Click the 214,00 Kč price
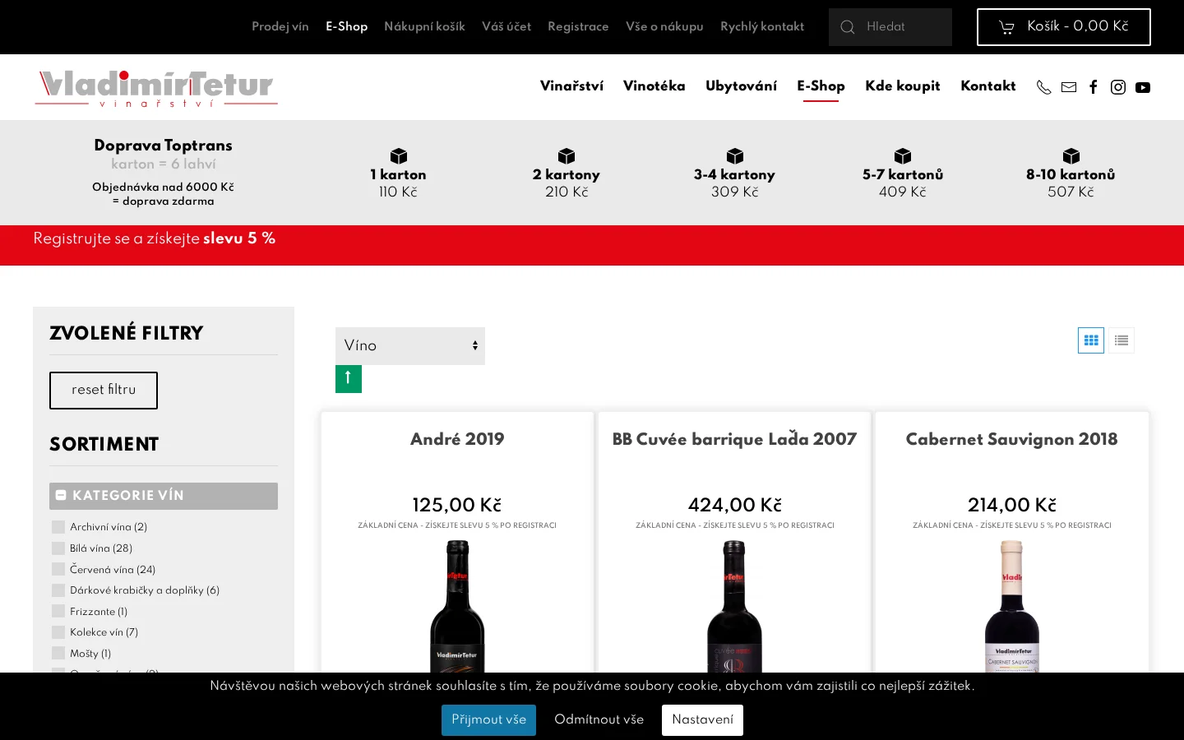 pos(1011,505)
